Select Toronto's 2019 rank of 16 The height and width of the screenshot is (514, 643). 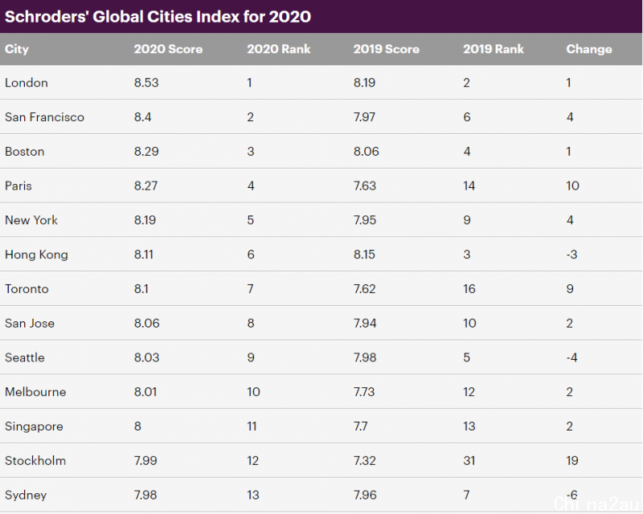click(469, 289)
